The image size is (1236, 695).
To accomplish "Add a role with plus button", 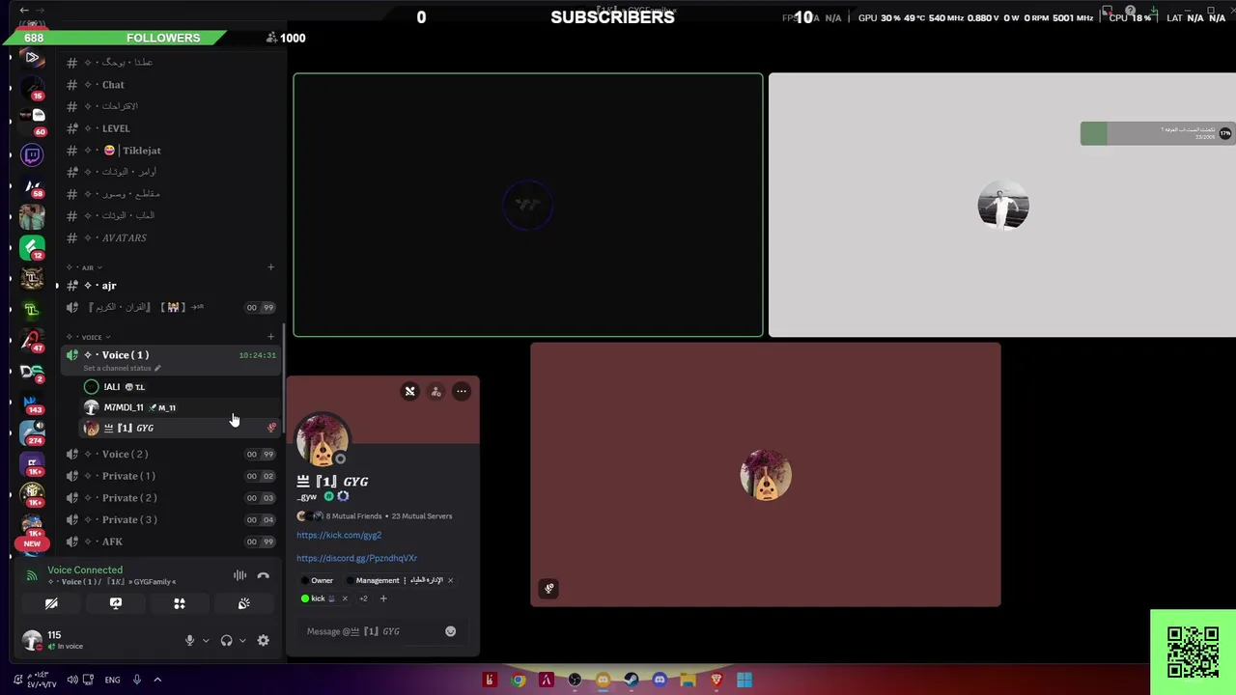I will click(x=383, y=598).
